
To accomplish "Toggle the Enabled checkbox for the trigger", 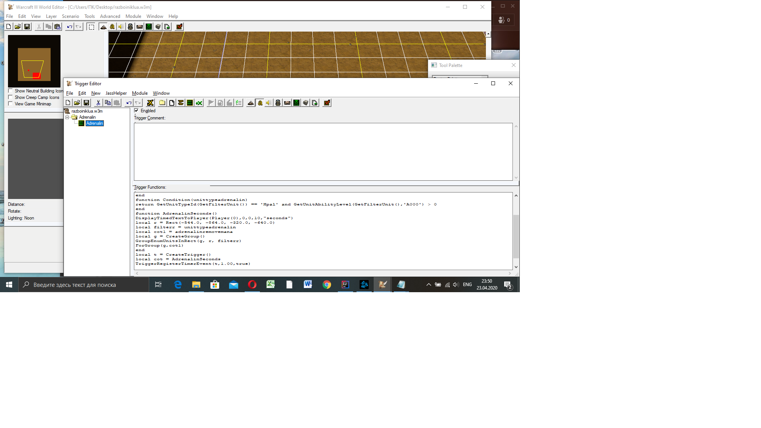I will tap(137, 111).
